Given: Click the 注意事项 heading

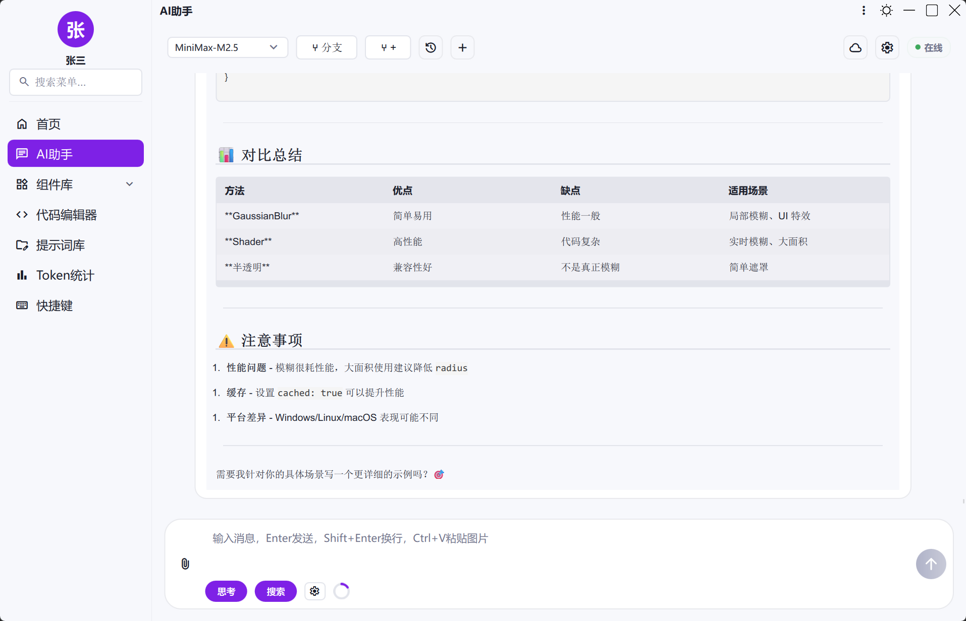Looking at the screenshot, I should [x=272, y=340].
